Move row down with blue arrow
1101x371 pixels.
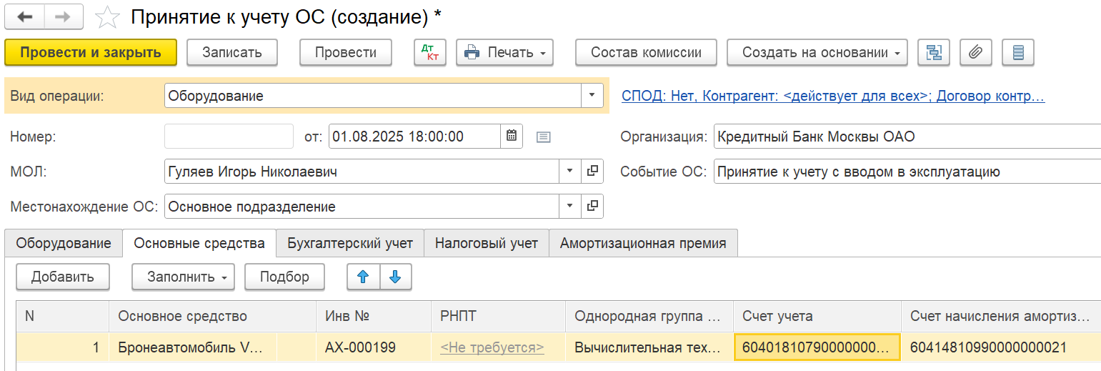(396, 277)
